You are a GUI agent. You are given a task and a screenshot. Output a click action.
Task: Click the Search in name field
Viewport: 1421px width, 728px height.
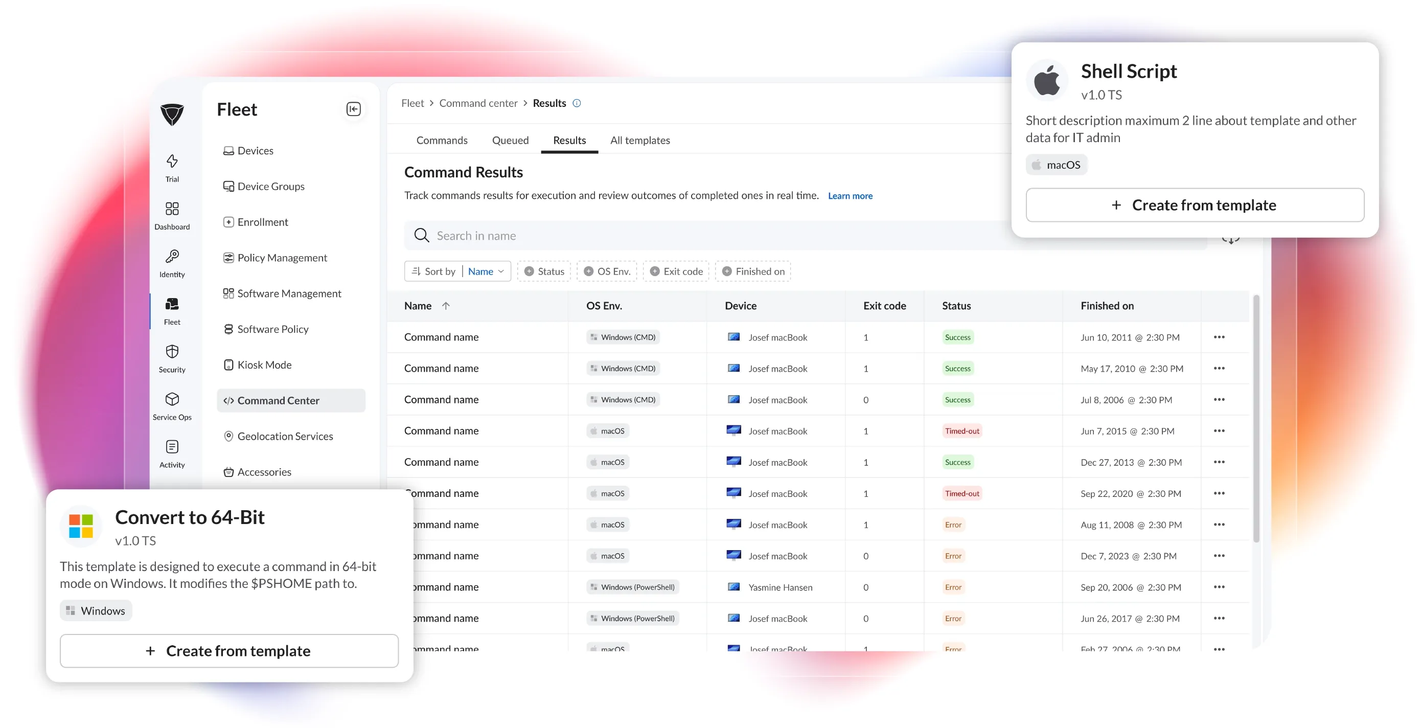click(x=806, y=236)
